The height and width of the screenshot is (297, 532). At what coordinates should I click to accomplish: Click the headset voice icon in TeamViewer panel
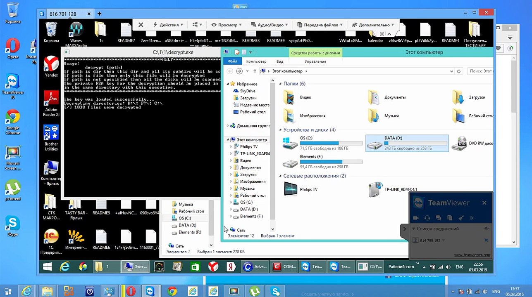click(427, 218)
